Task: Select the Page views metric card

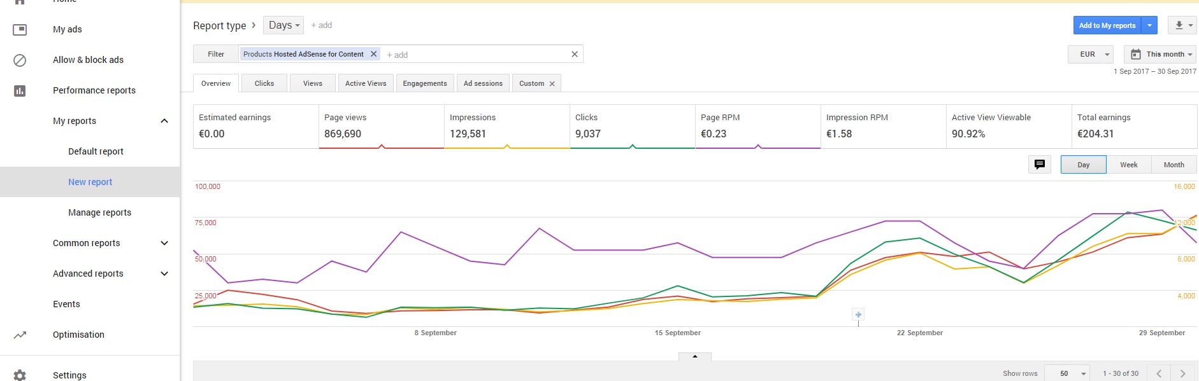Action: (x=380, y=126)
